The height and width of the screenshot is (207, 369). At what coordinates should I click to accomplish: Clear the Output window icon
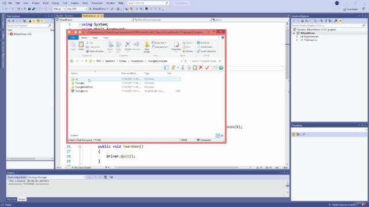(x=106, y=177)
